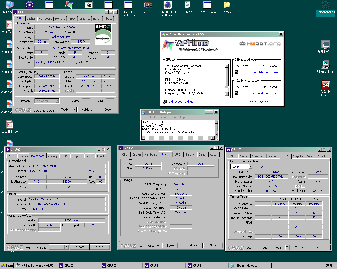Open About tab in the Memory CPU-Z window
This screenshot has width=337, height=269.
(214, 154)
